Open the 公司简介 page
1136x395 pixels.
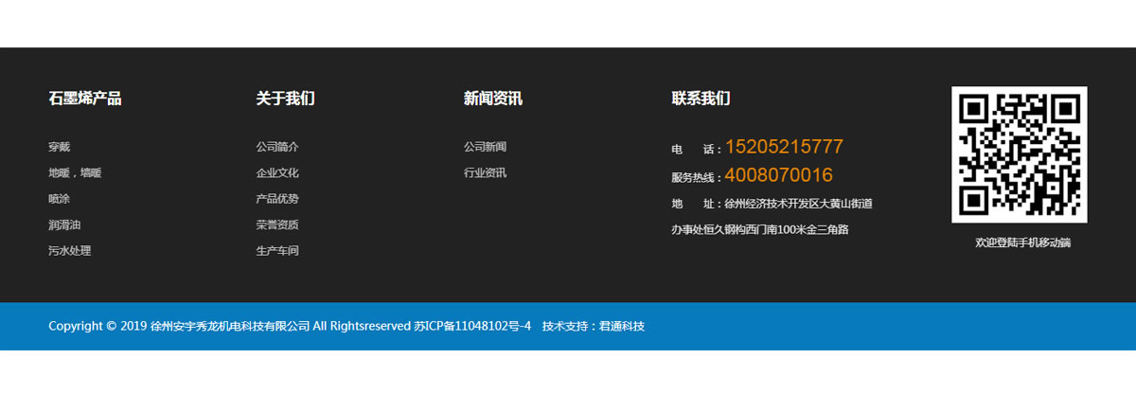point(276,147)
